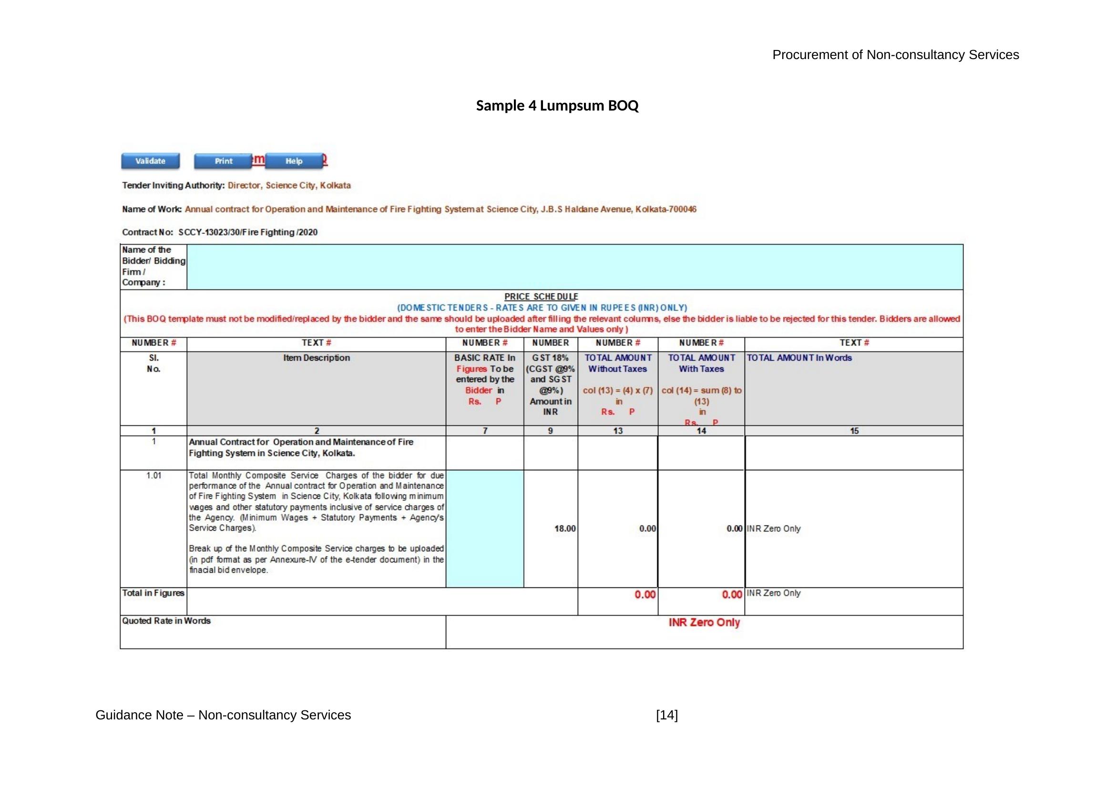This screenshot has width=1115, height=788.
Task: Click the Print button
Action: tap(223, 161)
